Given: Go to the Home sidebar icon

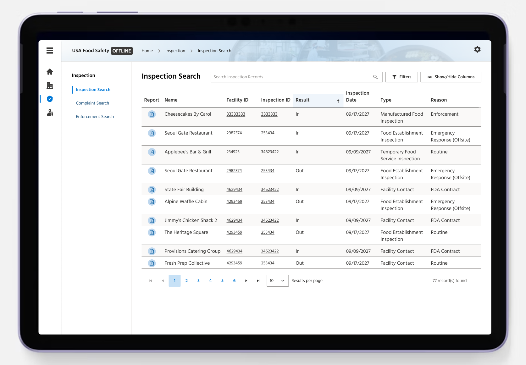Looking at the screenshot, I should point(50,72).
